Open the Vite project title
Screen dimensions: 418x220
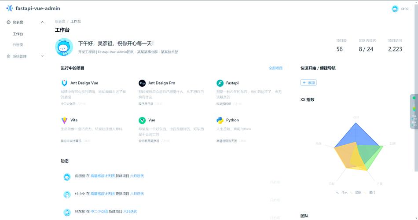click(x=74, y=120)
